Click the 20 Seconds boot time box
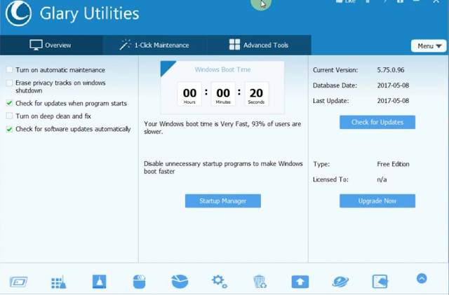Viewport: 449px width, 295px height. [256, 94]
